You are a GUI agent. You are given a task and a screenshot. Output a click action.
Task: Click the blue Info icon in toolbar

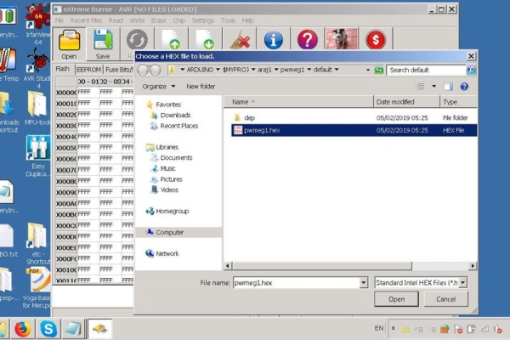pos(273,40)
